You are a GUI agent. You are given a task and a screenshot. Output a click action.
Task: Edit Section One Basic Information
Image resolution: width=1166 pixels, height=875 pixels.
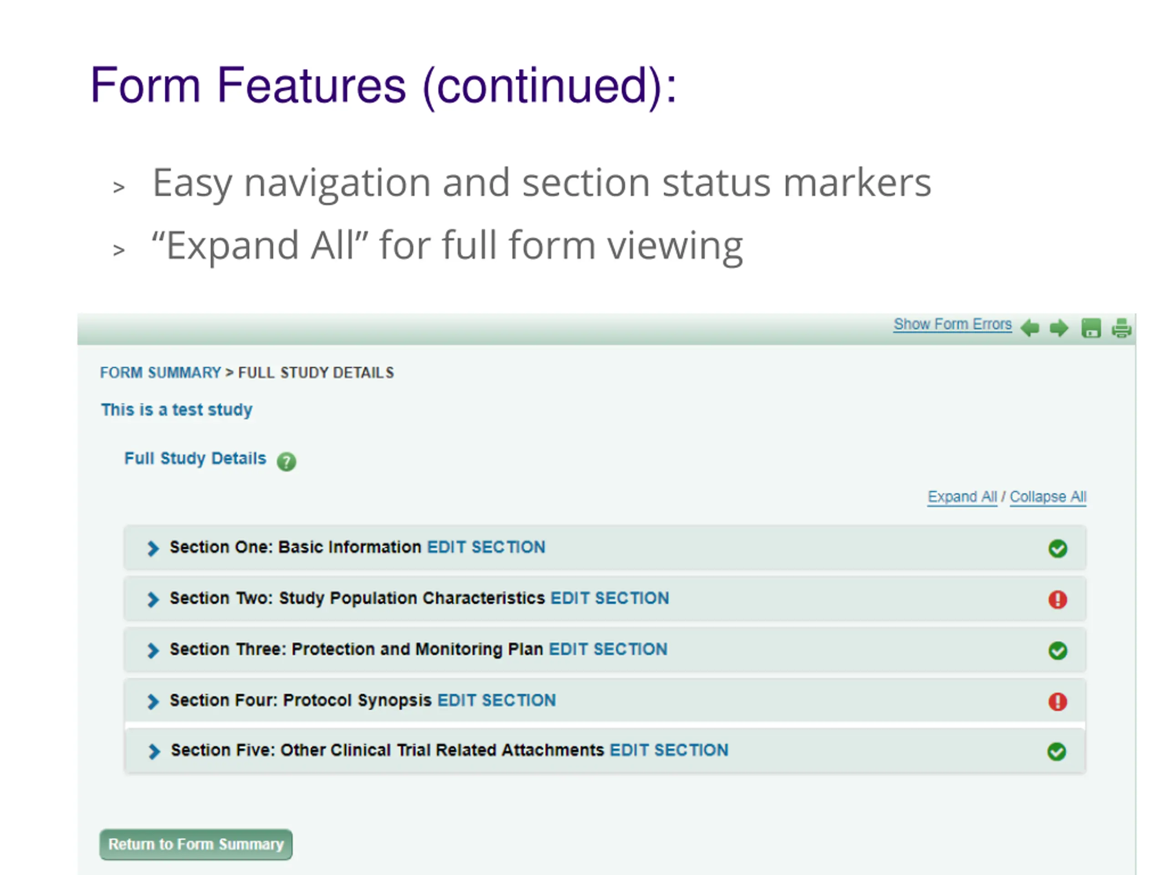(486, 547)
